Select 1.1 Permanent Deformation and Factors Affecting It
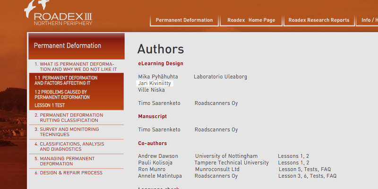378x189 pixels. click(66, 80)
